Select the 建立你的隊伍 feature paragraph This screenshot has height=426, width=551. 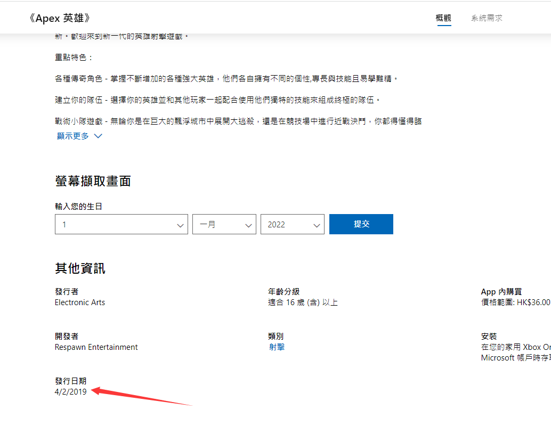point(217,100)
